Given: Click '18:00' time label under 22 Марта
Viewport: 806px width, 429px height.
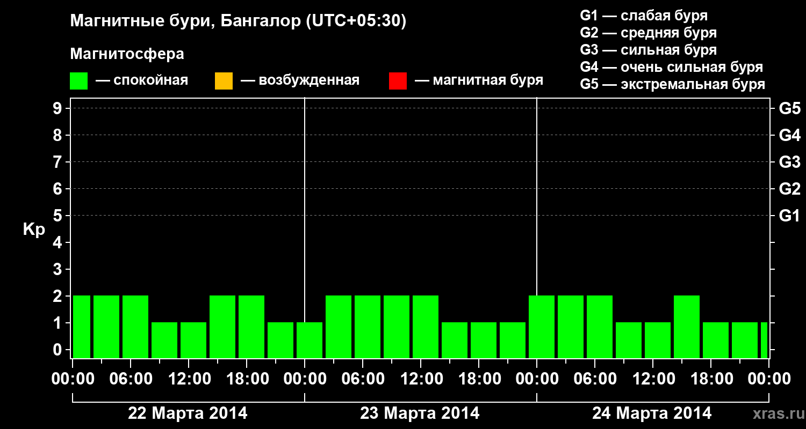Looking at the screenshot, I should coord(247,379).
